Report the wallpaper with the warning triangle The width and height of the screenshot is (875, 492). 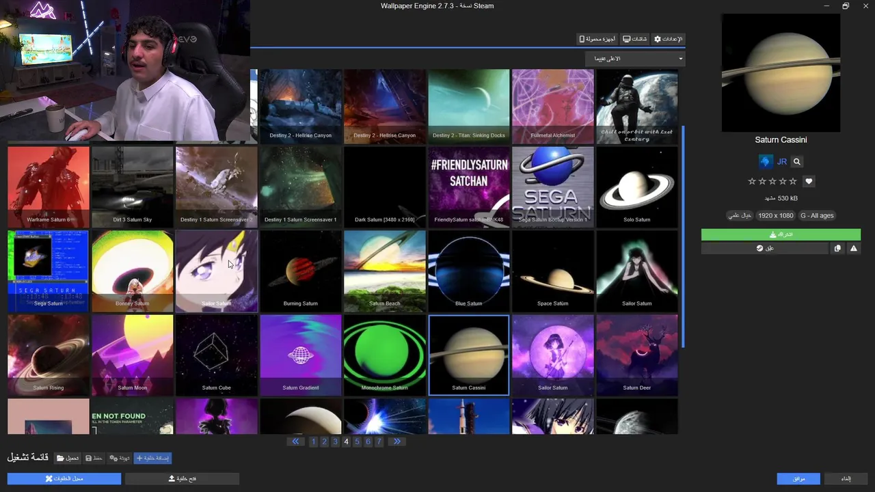tap(853, 249)
